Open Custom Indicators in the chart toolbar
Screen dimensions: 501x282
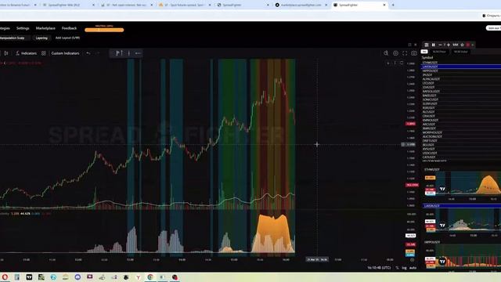click(x=65, y=53)
